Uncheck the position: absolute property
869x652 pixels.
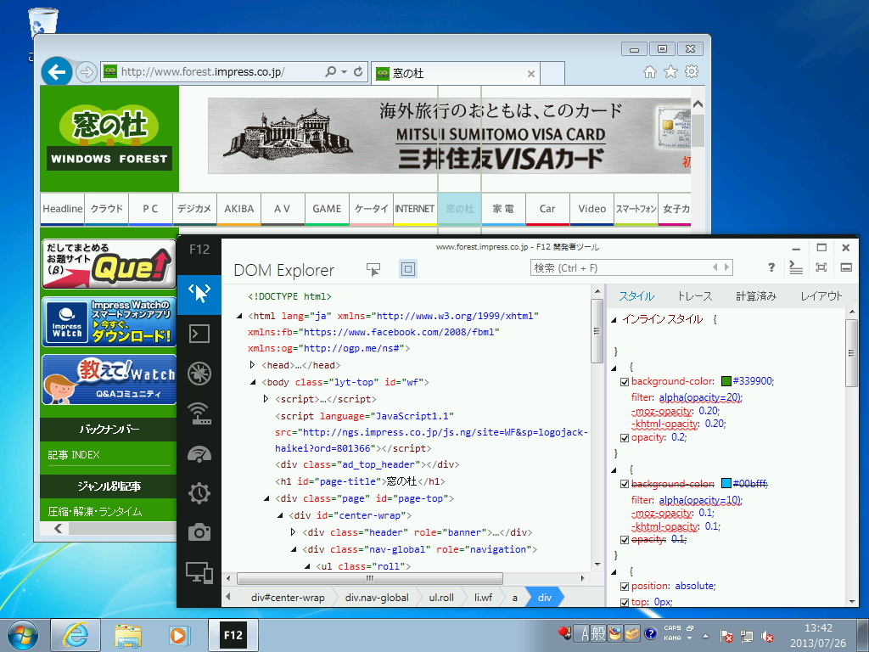coord(625,587)
